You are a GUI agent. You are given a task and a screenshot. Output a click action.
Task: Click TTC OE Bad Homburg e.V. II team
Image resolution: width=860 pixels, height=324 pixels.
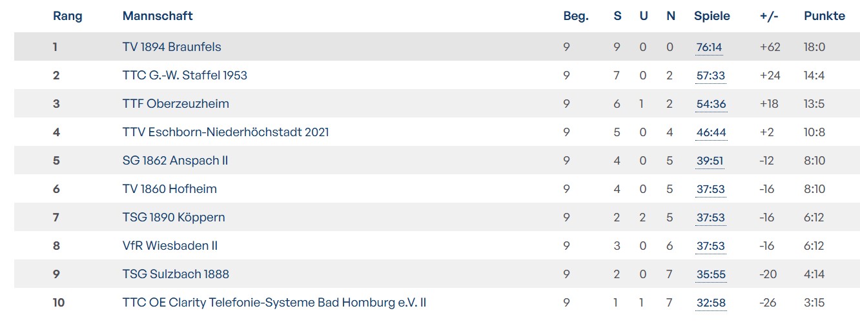(274, 303)
